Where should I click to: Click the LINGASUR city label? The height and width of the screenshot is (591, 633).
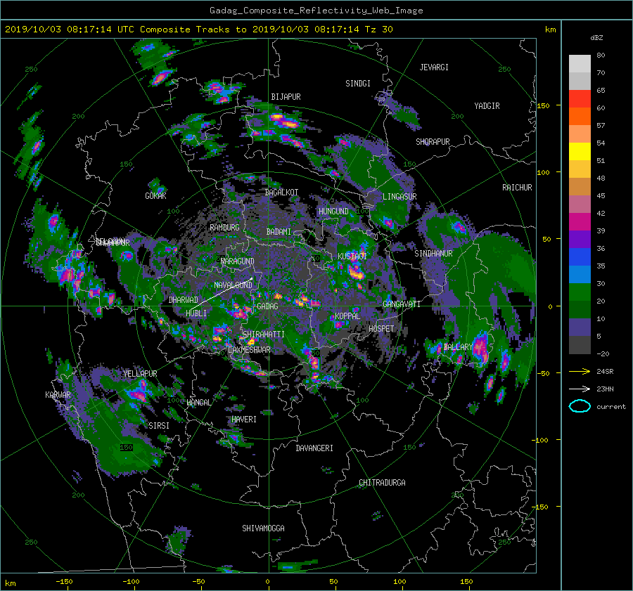[x=399, y=197]
